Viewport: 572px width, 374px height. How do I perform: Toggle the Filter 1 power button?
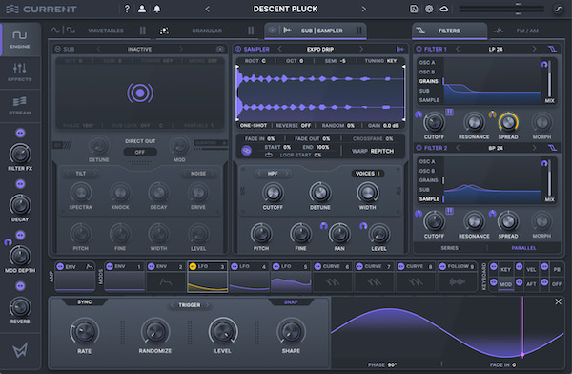tap(419, 49)
